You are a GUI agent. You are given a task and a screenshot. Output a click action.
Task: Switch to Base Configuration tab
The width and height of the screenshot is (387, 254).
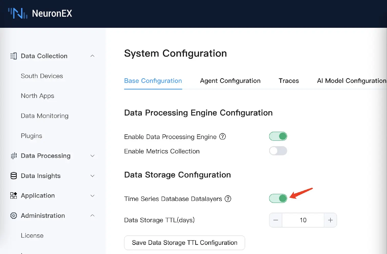pos(153,81)
